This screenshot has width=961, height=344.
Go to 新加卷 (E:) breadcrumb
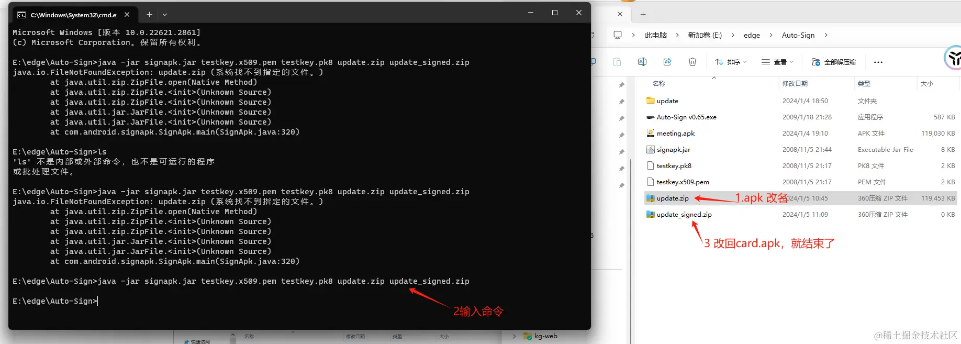click(705, 35)
